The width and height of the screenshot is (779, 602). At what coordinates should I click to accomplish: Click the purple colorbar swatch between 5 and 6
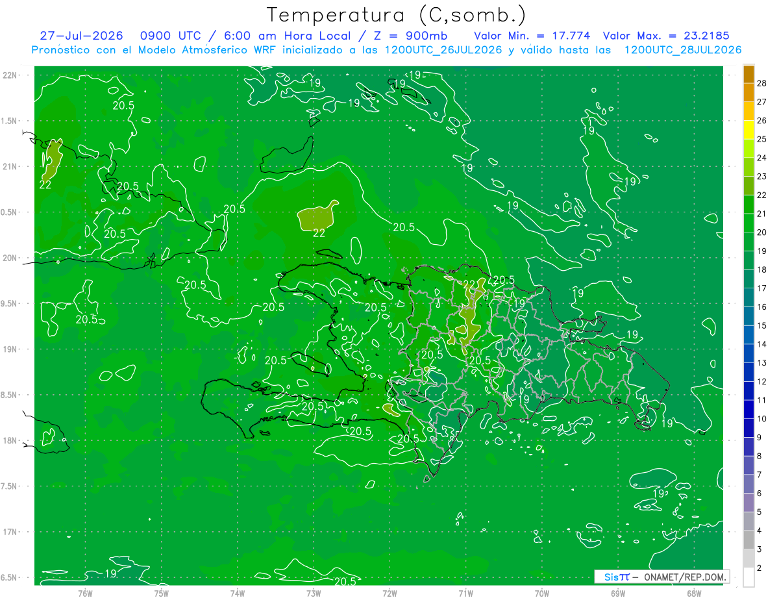tap(748, 503)
